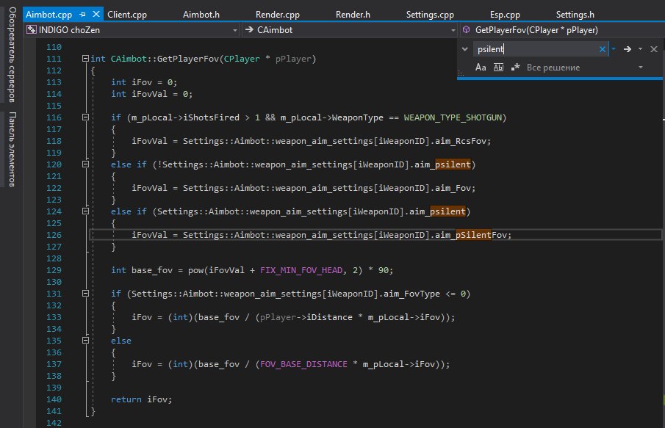Clear the psilent search text
The width and height of the screenshot is (665, 428).
coord(602,49)
